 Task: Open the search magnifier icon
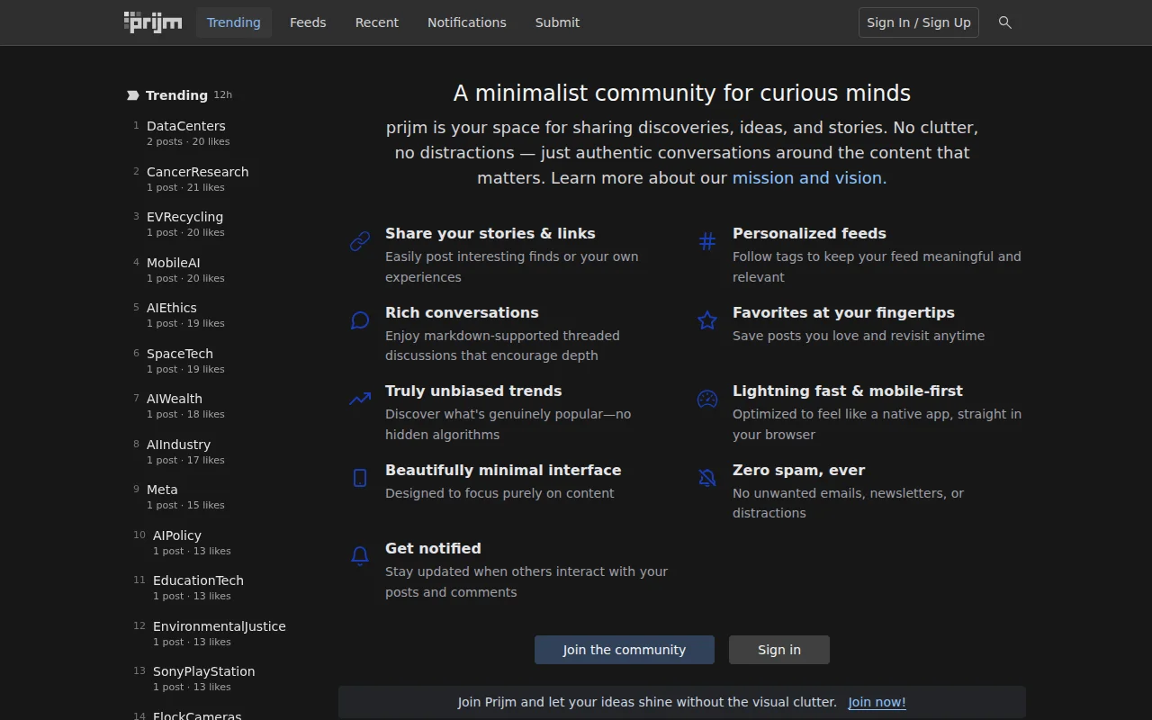1005,22
